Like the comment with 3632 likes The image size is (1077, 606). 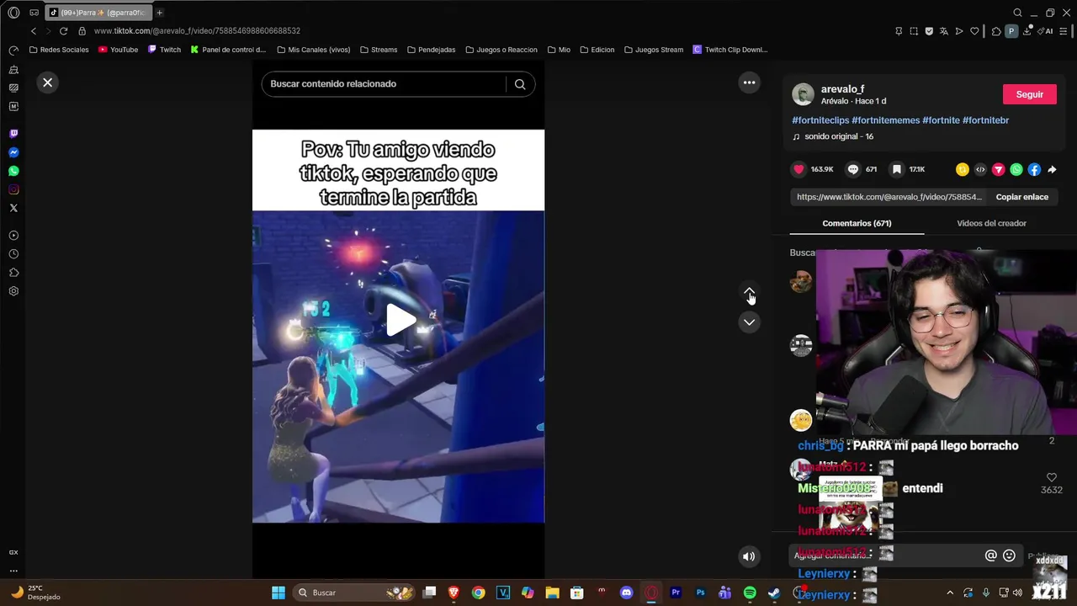click(1051, 477)
